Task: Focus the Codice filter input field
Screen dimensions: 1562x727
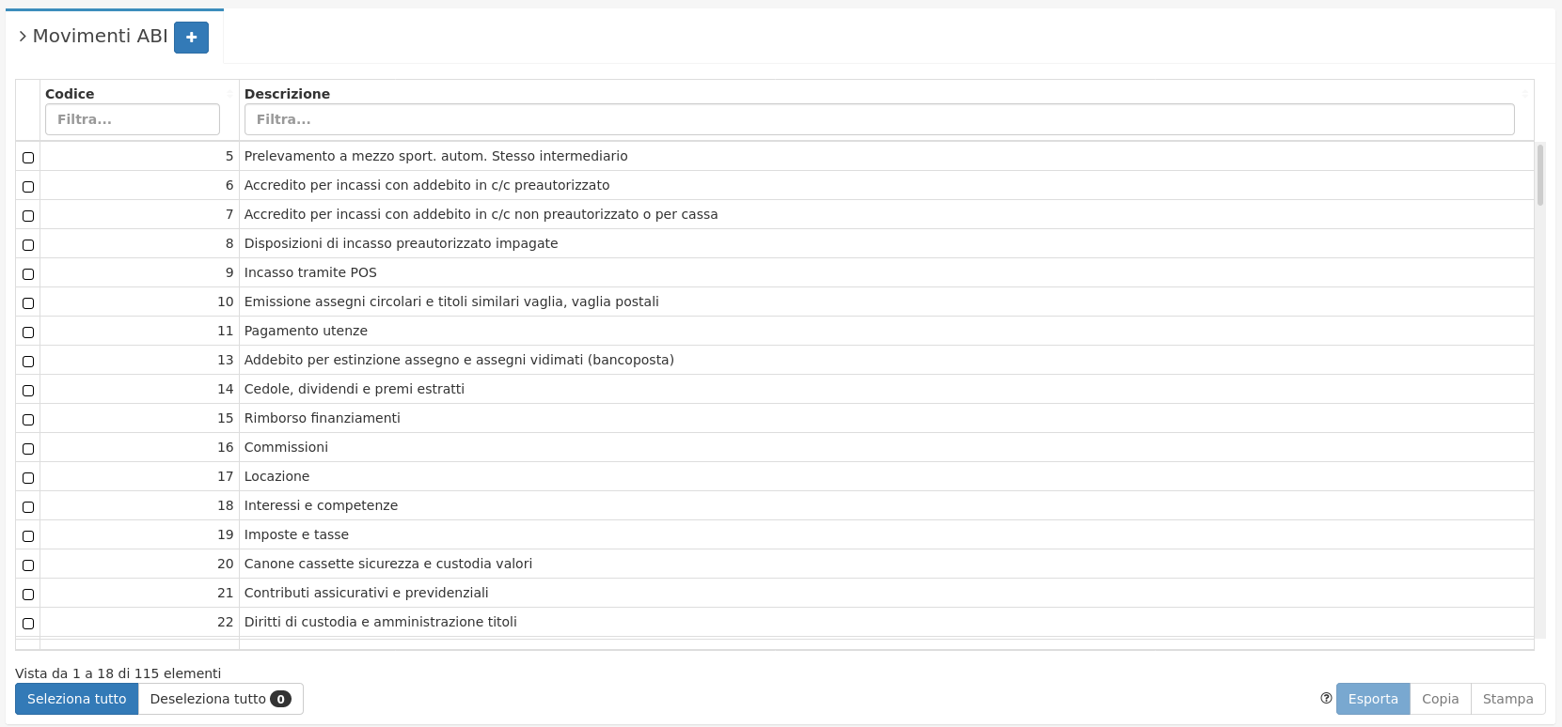Action: (x=133, y=119)
